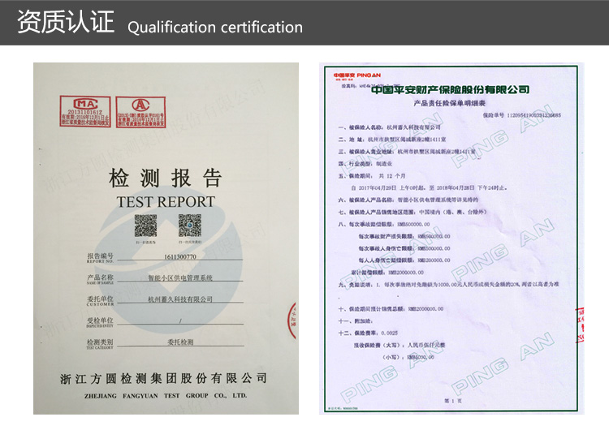Click the sales region line '七、被保险人产品销售地区范围'
Image resolution: width=609 pixels, height=443 pixels.
412,212
